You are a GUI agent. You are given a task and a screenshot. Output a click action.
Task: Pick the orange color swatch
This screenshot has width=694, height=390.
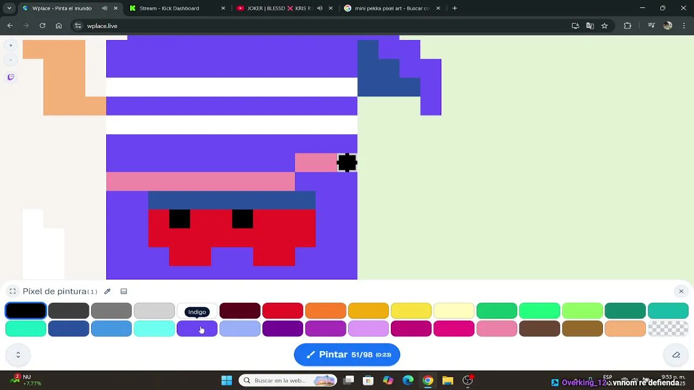[x=325, y=311]
